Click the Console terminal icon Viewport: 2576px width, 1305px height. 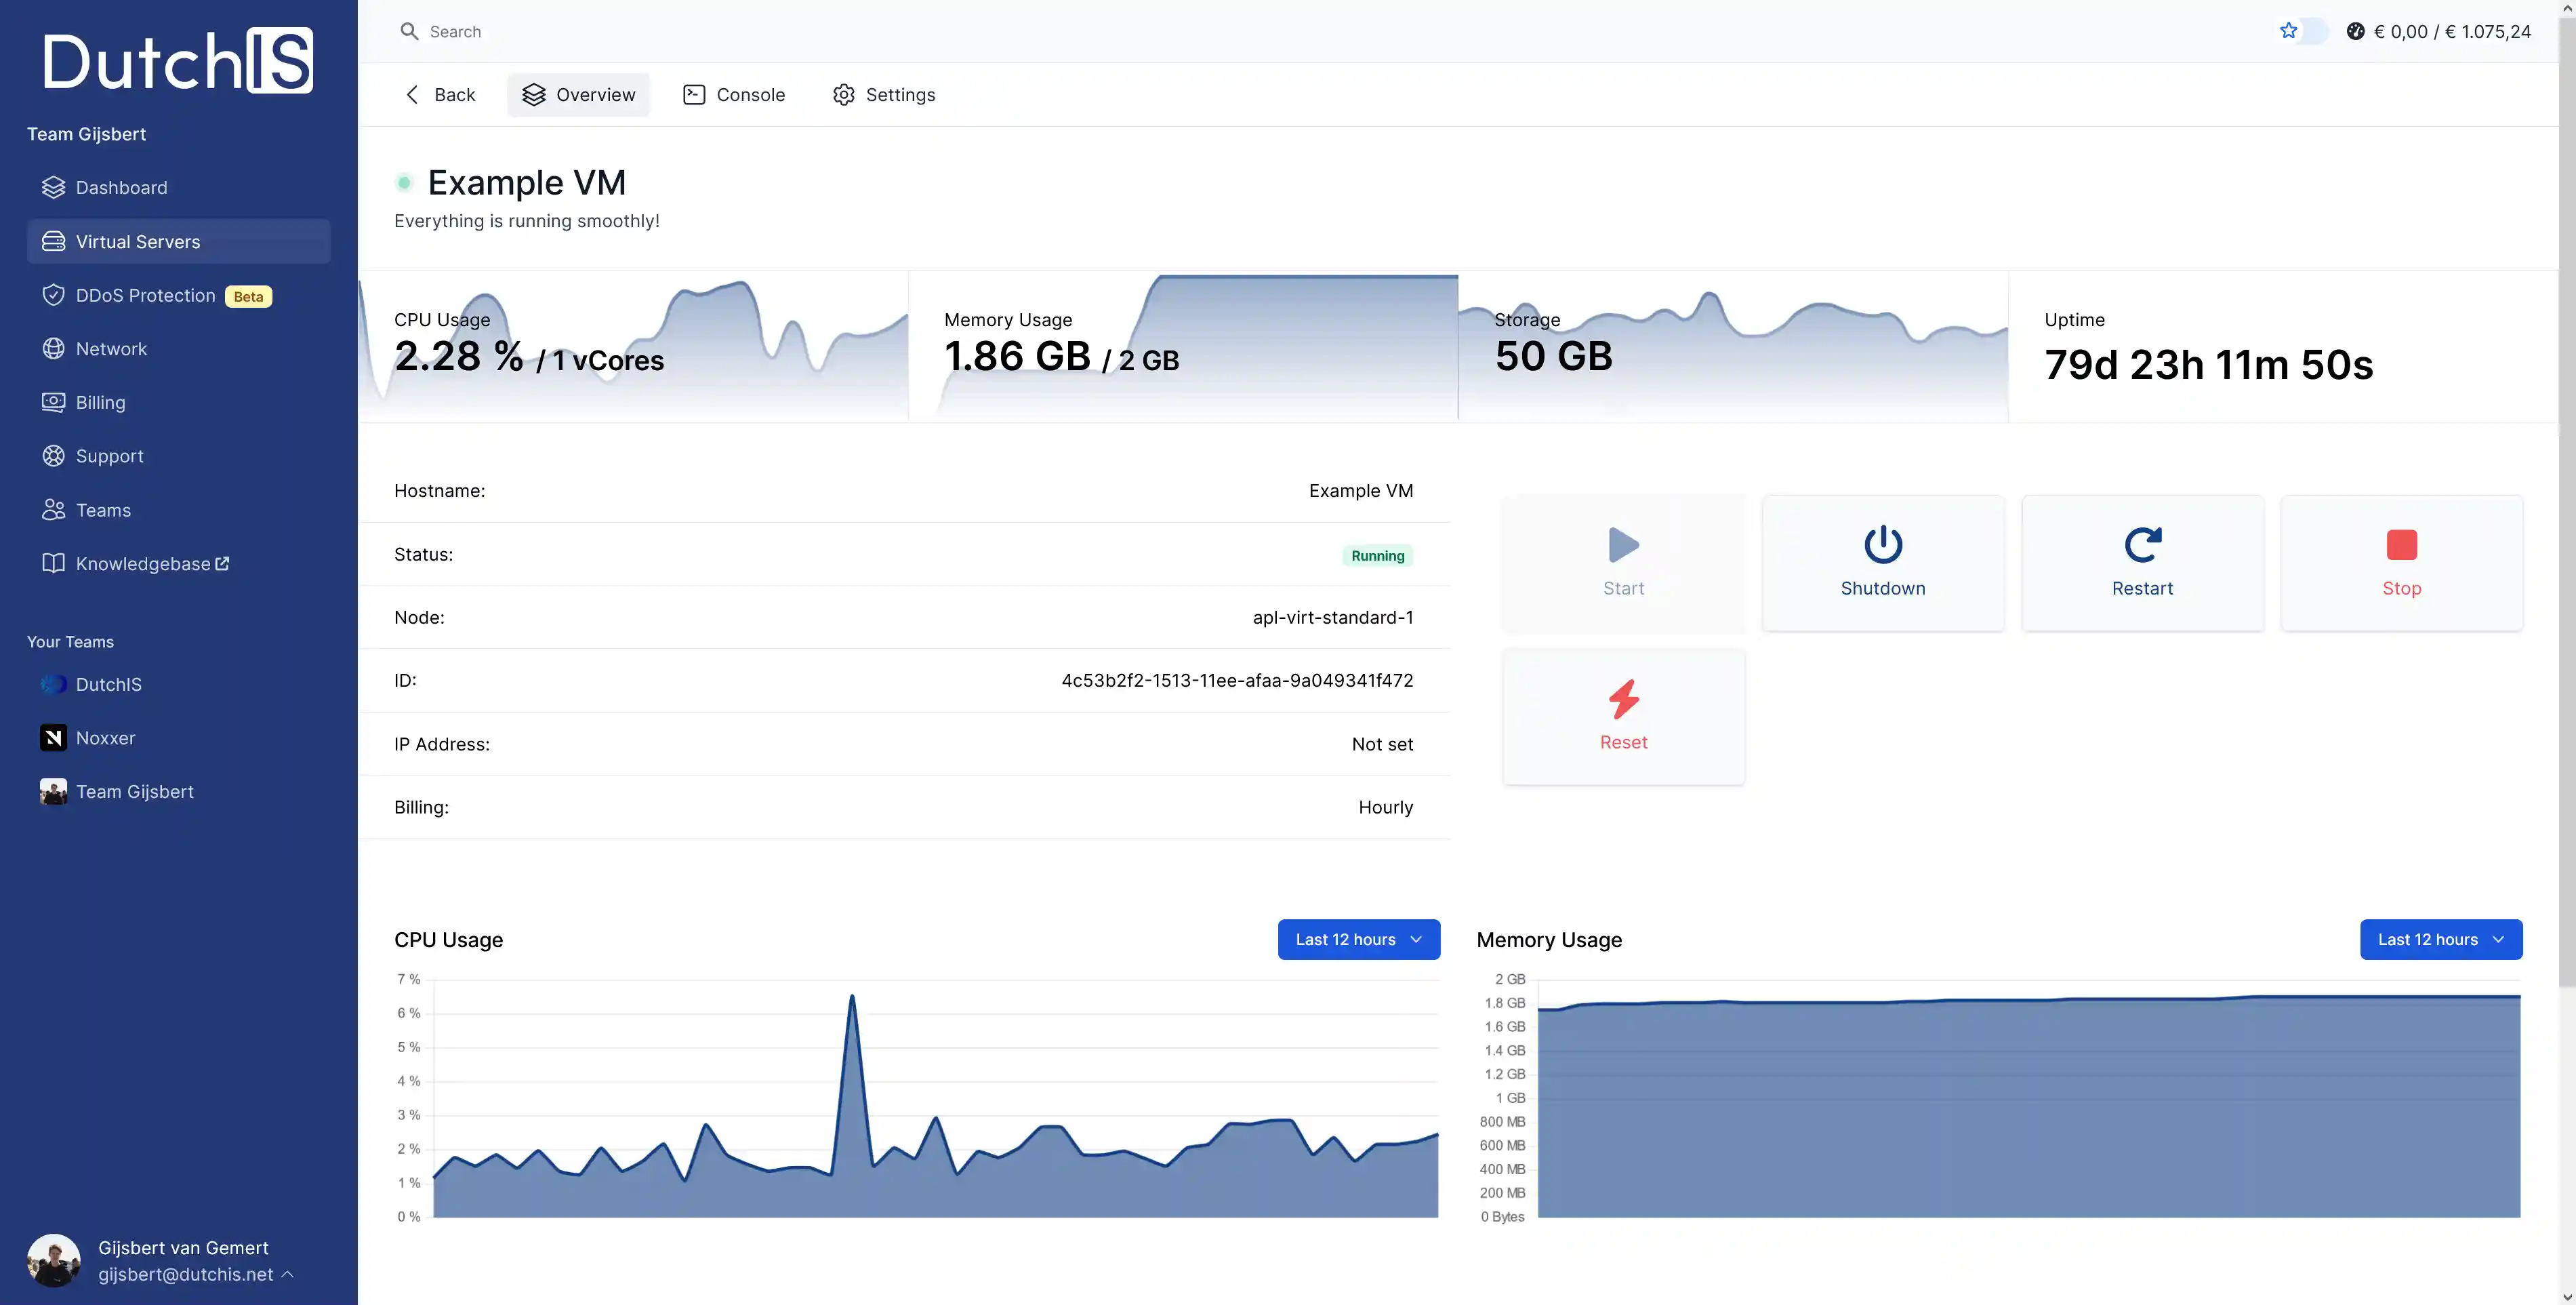click(x=694, y=94)
